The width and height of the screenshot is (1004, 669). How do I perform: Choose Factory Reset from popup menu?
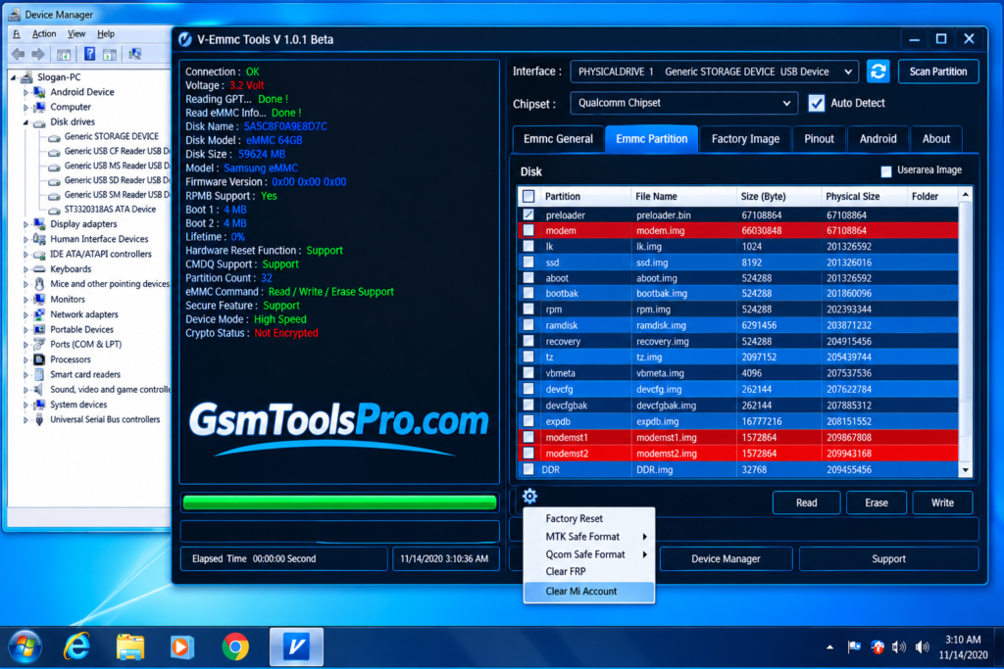tap(589, 519)
